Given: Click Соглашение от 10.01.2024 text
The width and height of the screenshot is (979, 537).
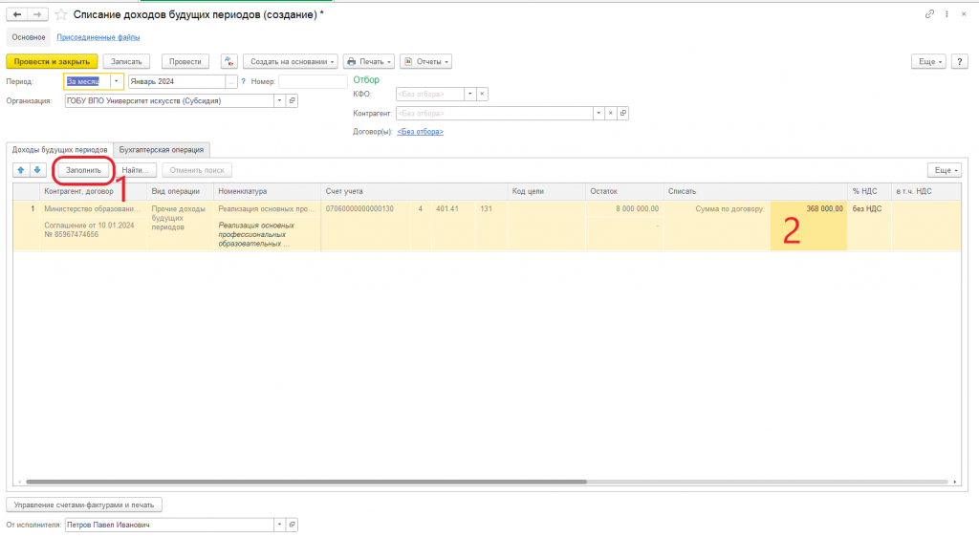Looking at the screenshot, I should point(89,230).
